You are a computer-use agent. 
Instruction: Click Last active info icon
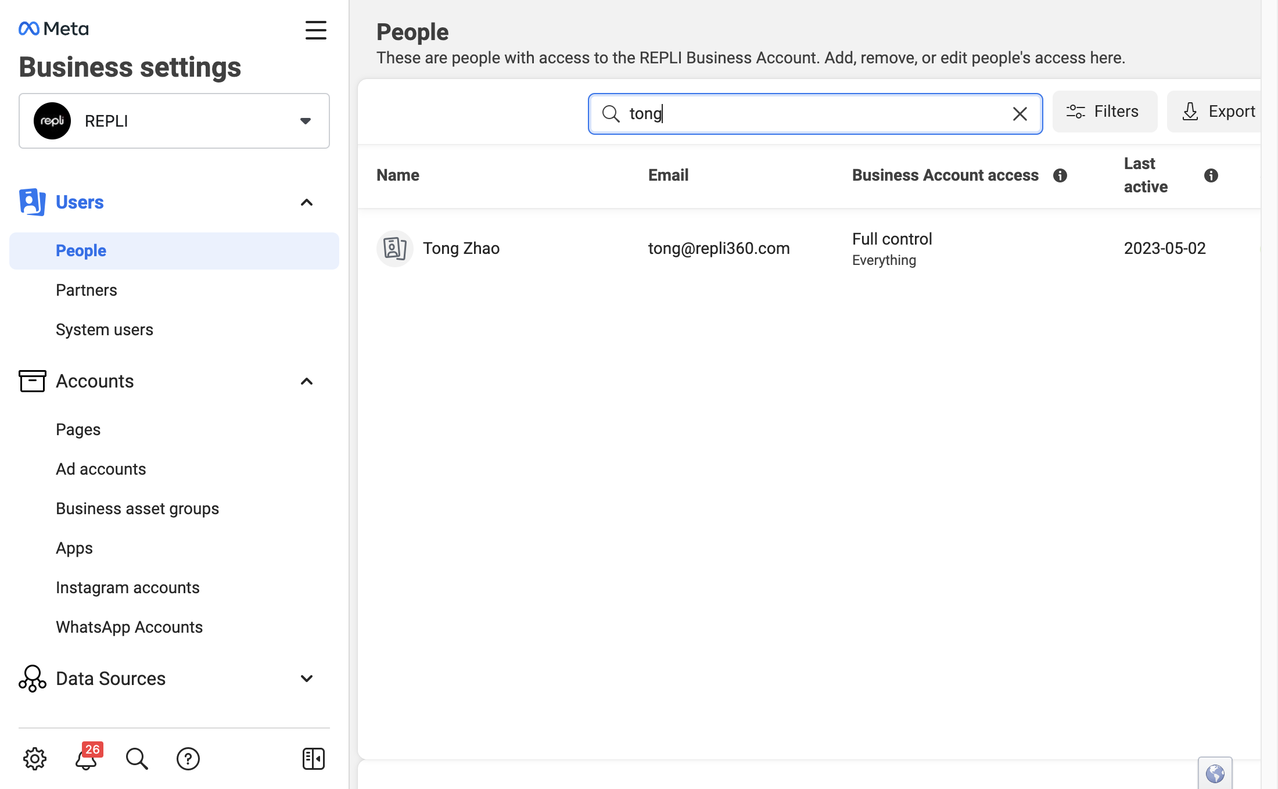pyautogui.click(x=1211, y=175)
